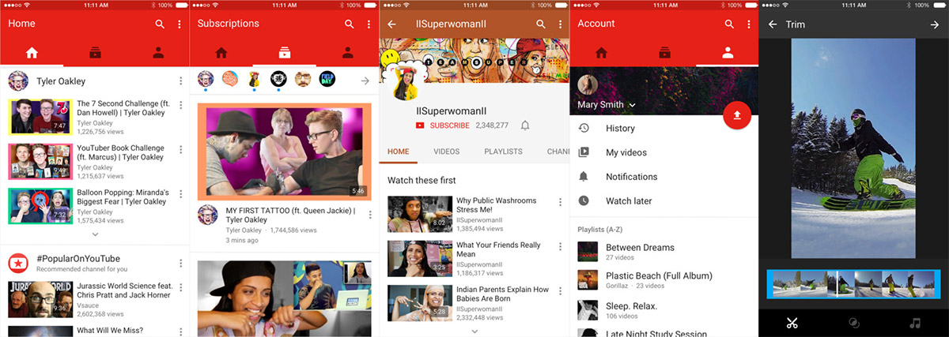Open options for the Tyler Oakley section header

pyautogui.click(x=181, y=81)
